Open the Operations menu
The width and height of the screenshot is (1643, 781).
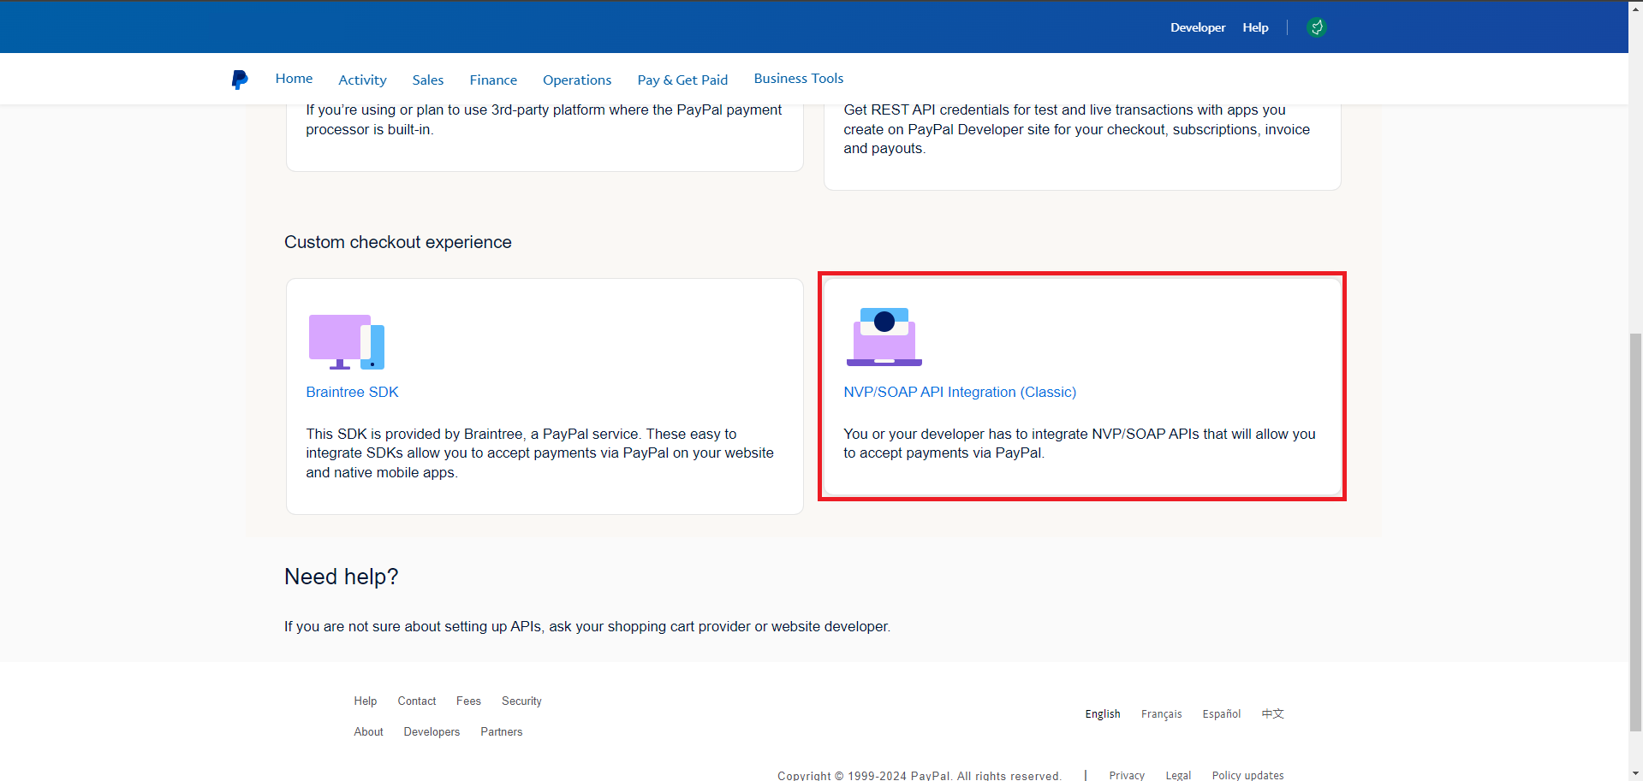(577, 80)
